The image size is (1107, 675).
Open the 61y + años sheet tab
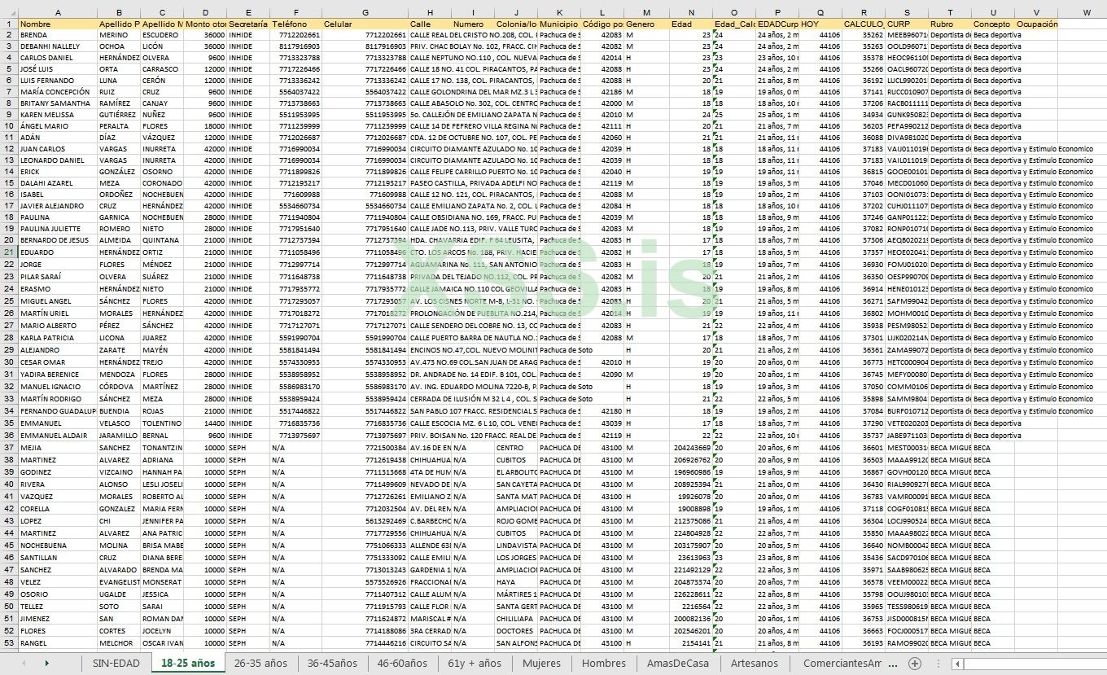tap(475, 664)
